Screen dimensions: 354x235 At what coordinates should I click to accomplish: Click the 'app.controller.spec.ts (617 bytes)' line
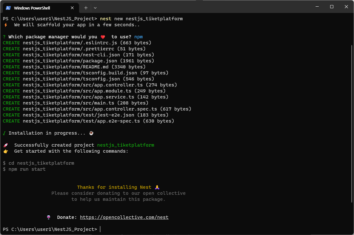point(97,109)
